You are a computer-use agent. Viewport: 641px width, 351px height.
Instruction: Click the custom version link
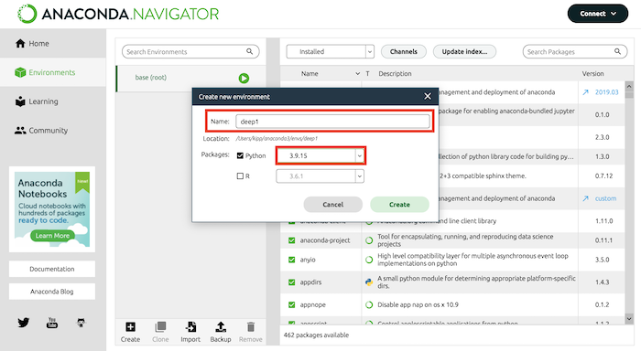coord(605,198)
